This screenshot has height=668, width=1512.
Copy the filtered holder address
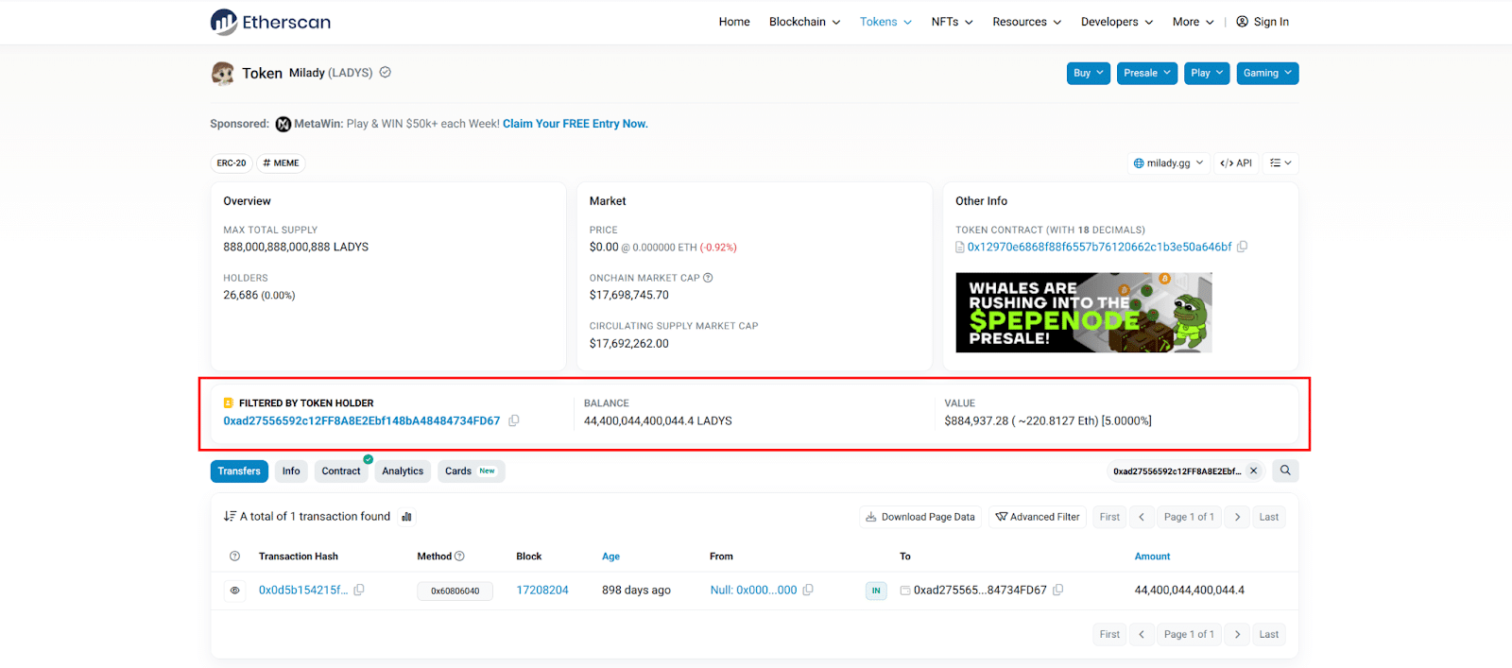[x=514, y=420]
